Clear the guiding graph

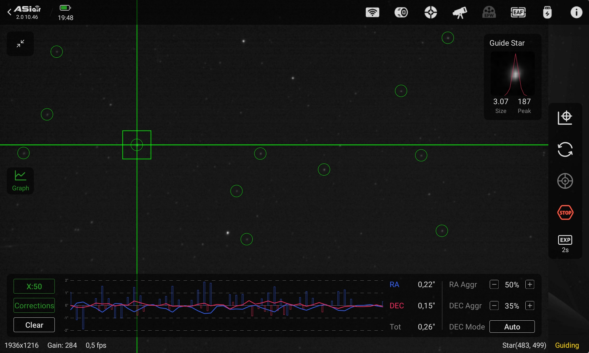34,325
